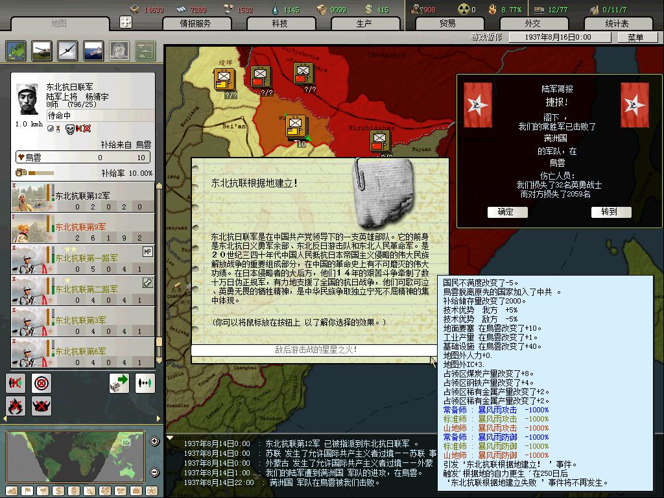This screenshot has width=664, height=498.
Task: Switch to the 统计表 statistics tab
Action: click(617, 24)
